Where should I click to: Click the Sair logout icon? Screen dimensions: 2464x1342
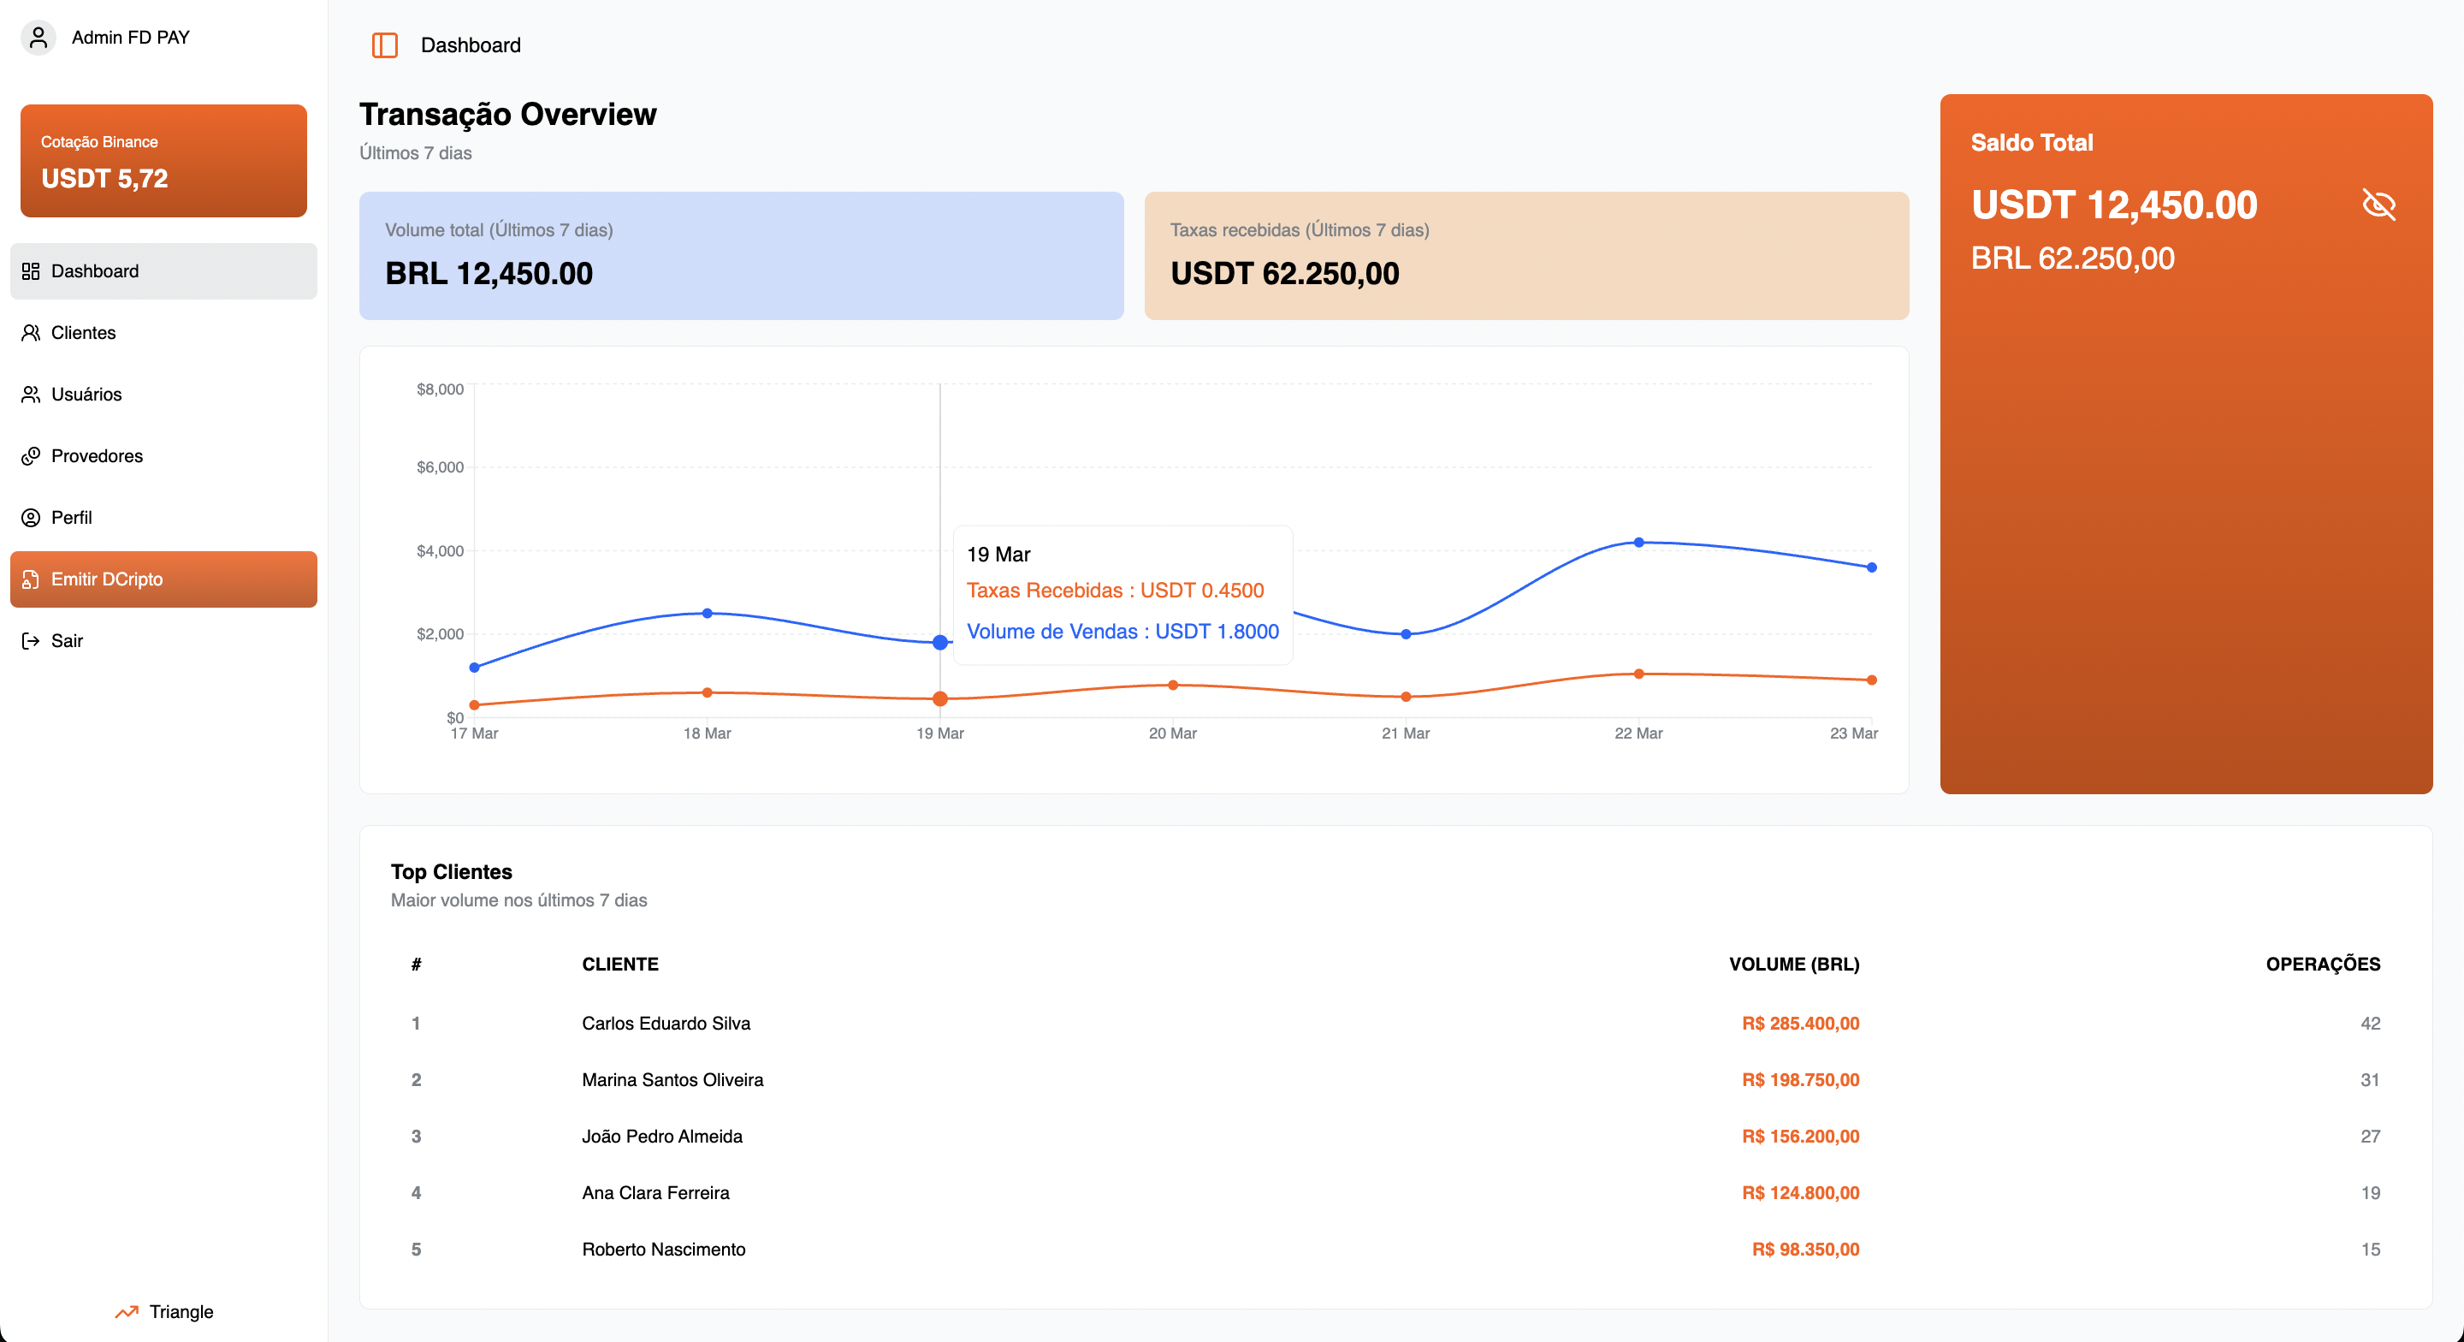tap(31, 641)
